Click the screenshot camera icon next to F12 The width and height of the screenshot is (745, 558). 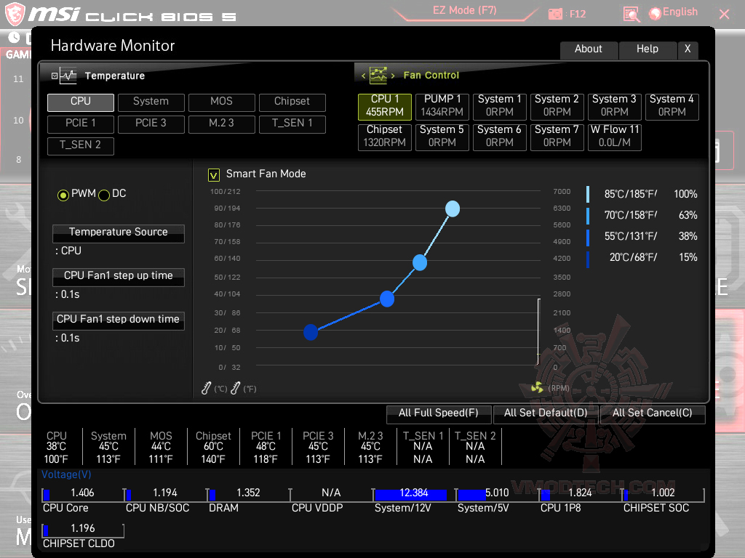554,13
